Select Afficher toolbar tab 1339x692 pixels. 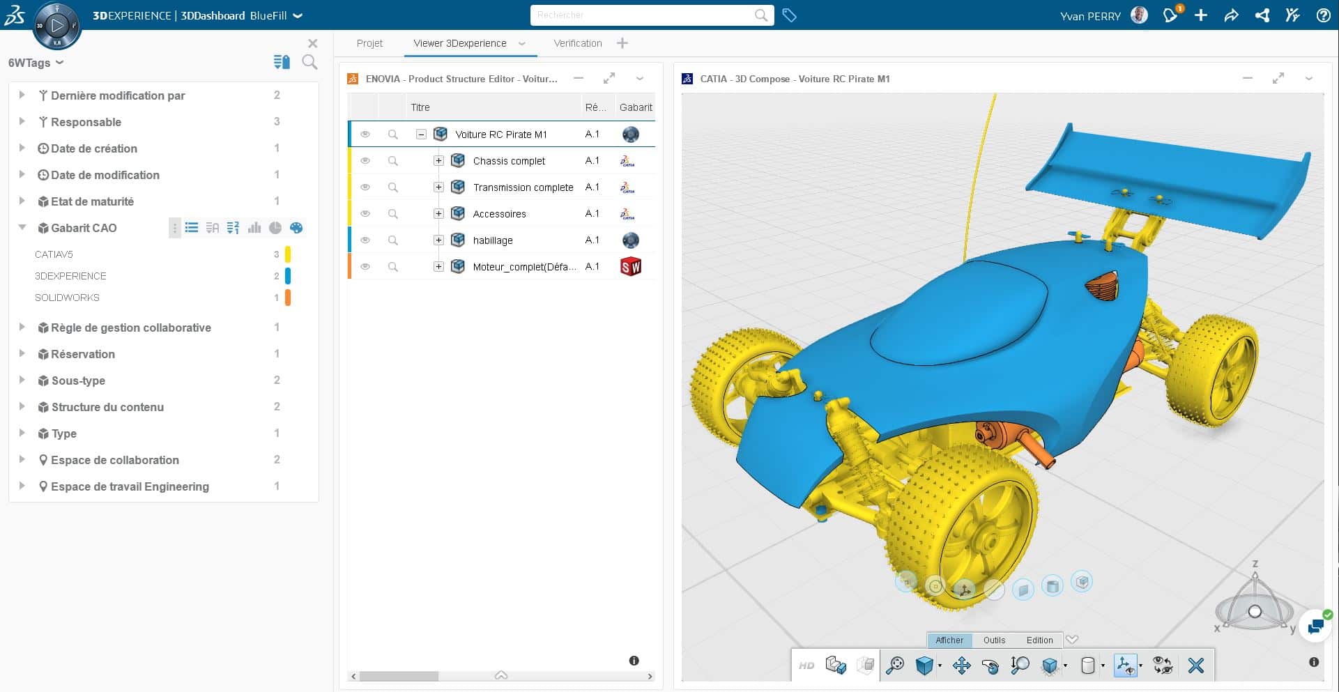(949, 640)
